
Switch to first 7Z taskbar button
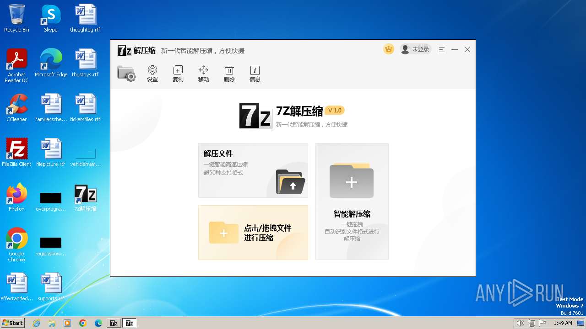114,323
